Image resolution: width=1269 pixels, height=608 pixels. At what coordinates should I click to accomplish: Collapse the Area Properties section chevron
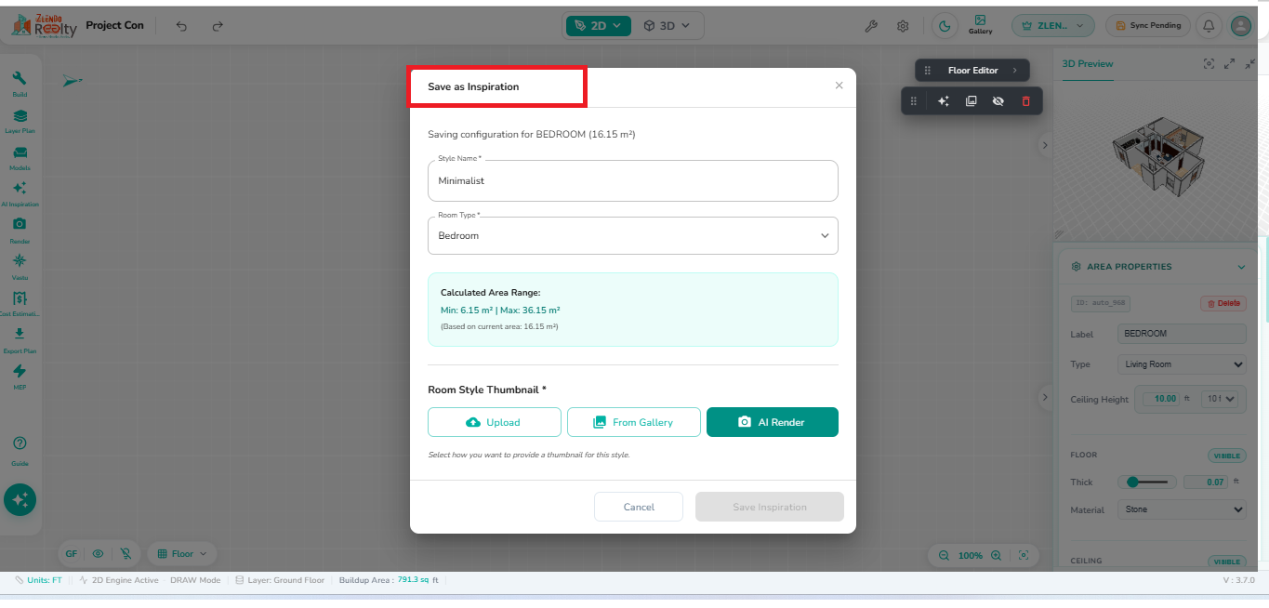click(1241, 267)
